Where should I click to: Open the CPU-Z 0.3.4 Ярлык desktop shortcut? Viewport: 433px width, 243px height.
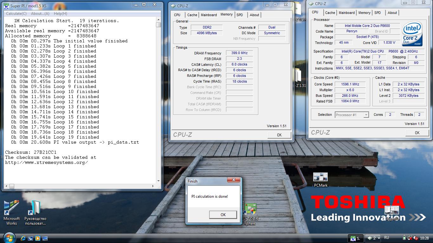click(x=250, y=214)
